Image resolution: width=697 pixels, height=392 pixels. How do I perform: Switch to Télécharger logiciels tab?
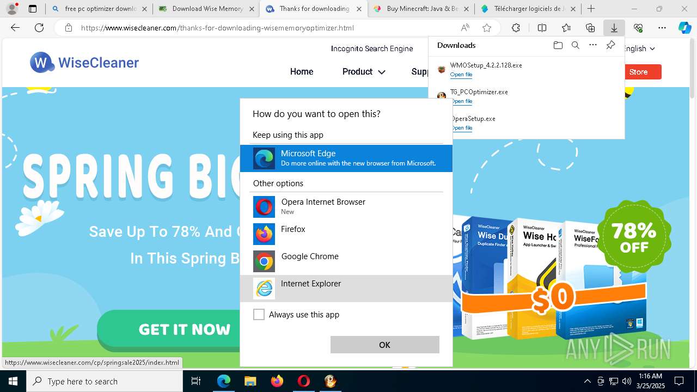(x=528, y=9)
